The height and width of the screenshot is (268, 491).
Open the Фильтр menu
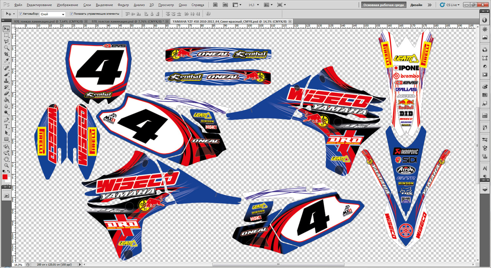tap(123, 5)
